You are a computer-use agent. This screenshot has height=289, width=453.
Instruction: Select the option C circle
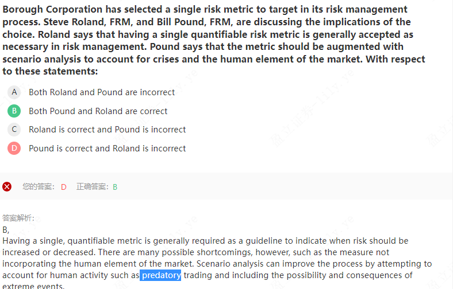click(x=14, y=130)
